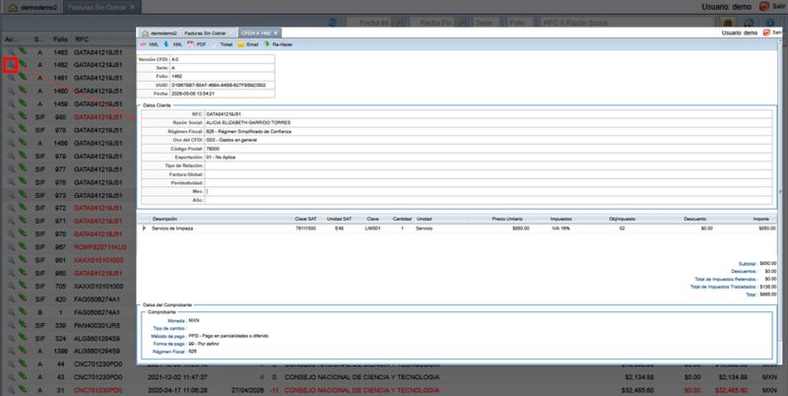Select the XAXX010101000 cell in folio 705 row
Viewport: 788px width, 396px height.
coord(98,287)
